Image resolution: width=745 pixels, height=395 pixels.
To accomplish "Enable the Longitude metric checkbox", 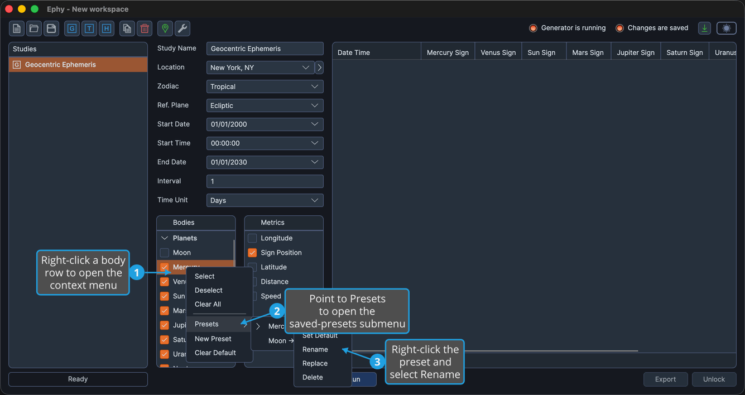I will (252, 238).
